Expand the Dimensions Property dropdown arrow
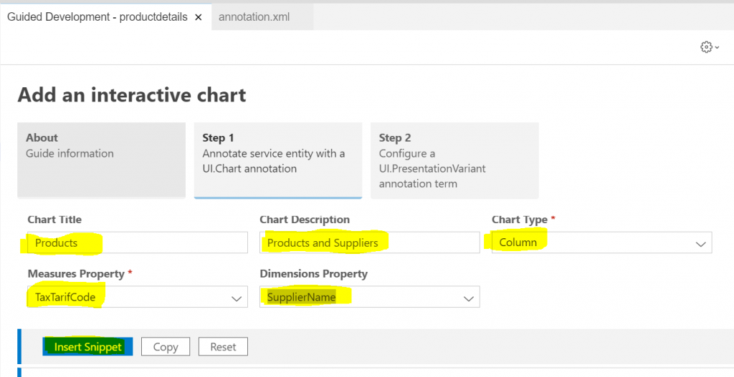This screenshot has width=734, height=377. pyautogui.click(x=469, y=298)
